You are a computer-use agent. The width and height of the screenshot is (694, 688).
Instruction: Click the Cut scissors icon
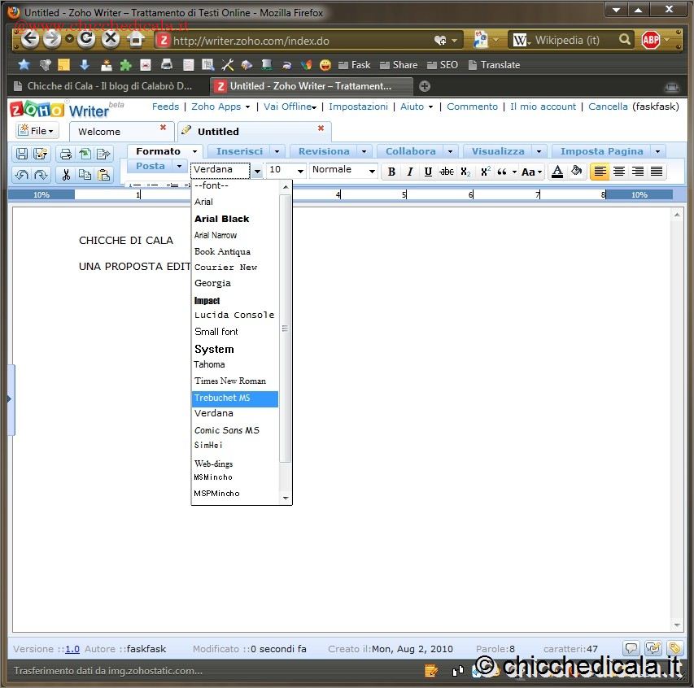65,174
